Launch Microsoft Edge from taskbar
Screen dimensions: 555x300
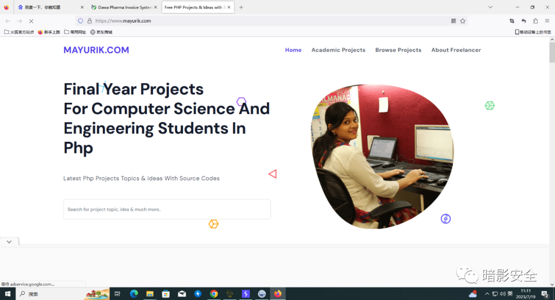point(134,294)
